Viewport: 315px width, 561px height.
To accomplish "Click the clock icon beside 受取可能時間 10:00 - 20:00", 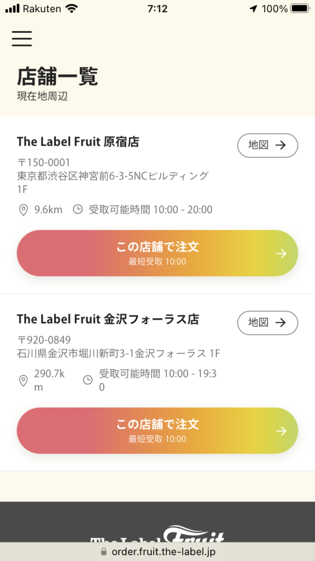I will (78, 209).
